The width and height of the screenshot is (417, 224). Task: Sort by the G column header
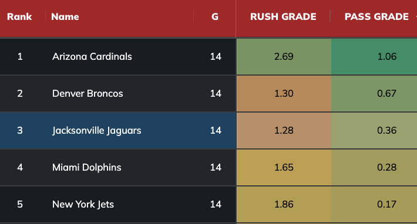[215, 17]
